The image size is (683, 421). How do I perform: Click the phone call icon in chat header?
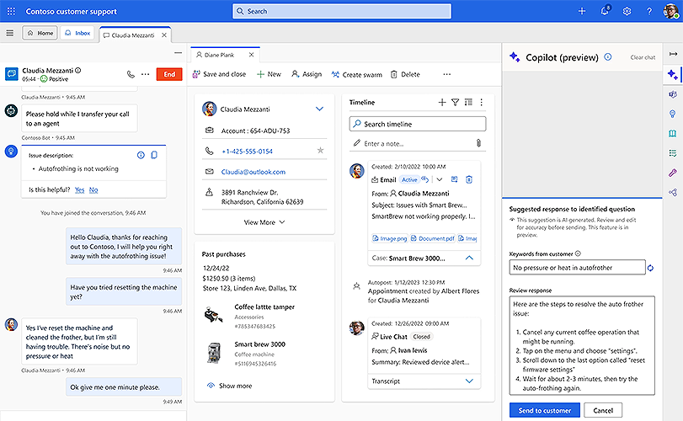pyautogui.click(x=131, y=74)
